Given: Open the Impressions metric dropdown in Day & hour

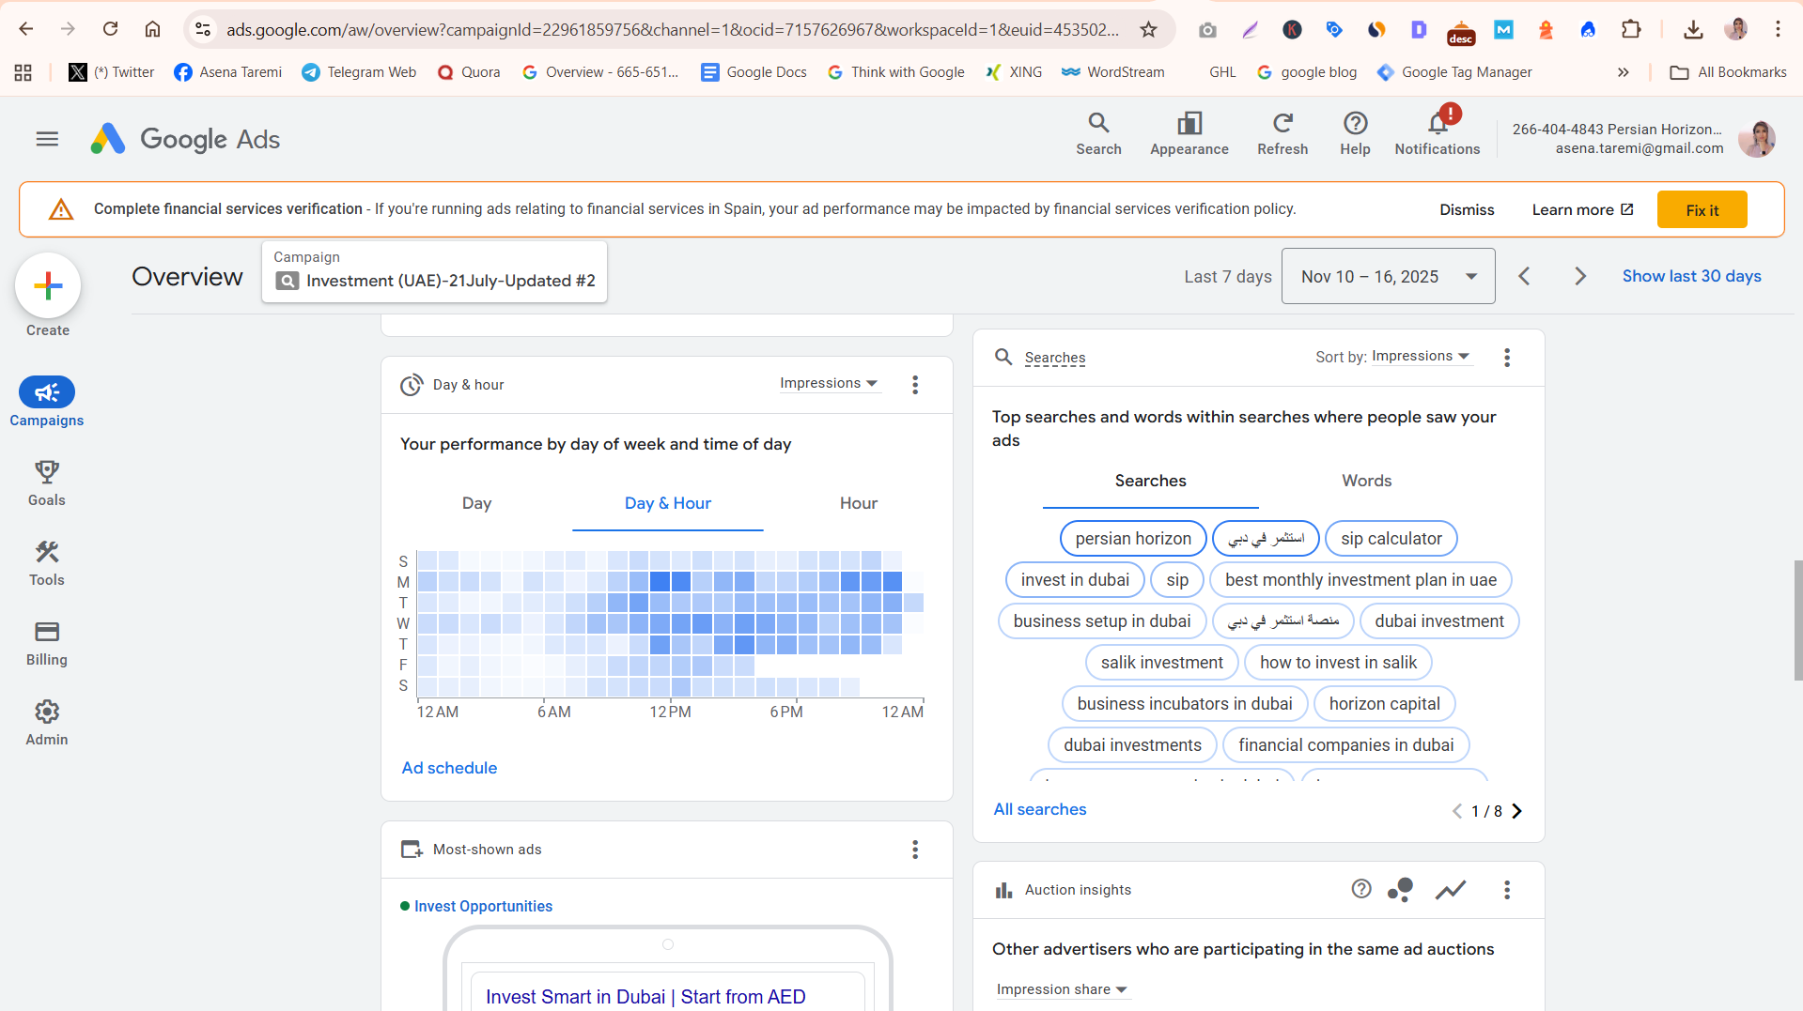Looking at the screenshot, I should click(x=829, y=383).
